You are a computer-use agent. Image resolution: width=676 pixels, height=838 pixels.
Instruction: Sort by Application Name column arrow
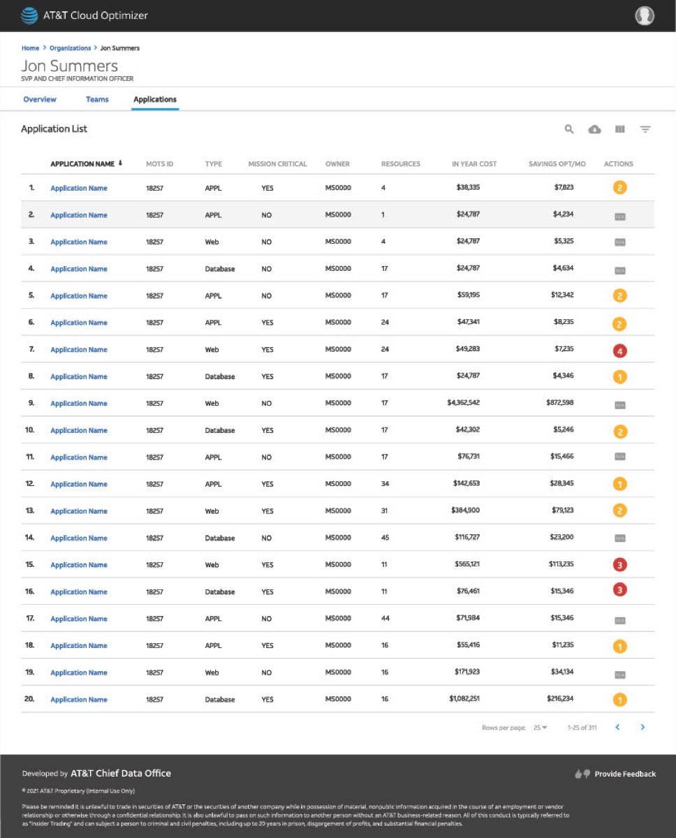click(x=120, y=163)
